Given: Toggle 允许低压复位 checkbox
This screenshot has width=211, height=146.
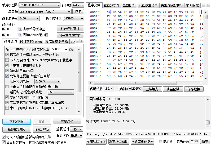Looking at the screenshot, I should point(7,76).
